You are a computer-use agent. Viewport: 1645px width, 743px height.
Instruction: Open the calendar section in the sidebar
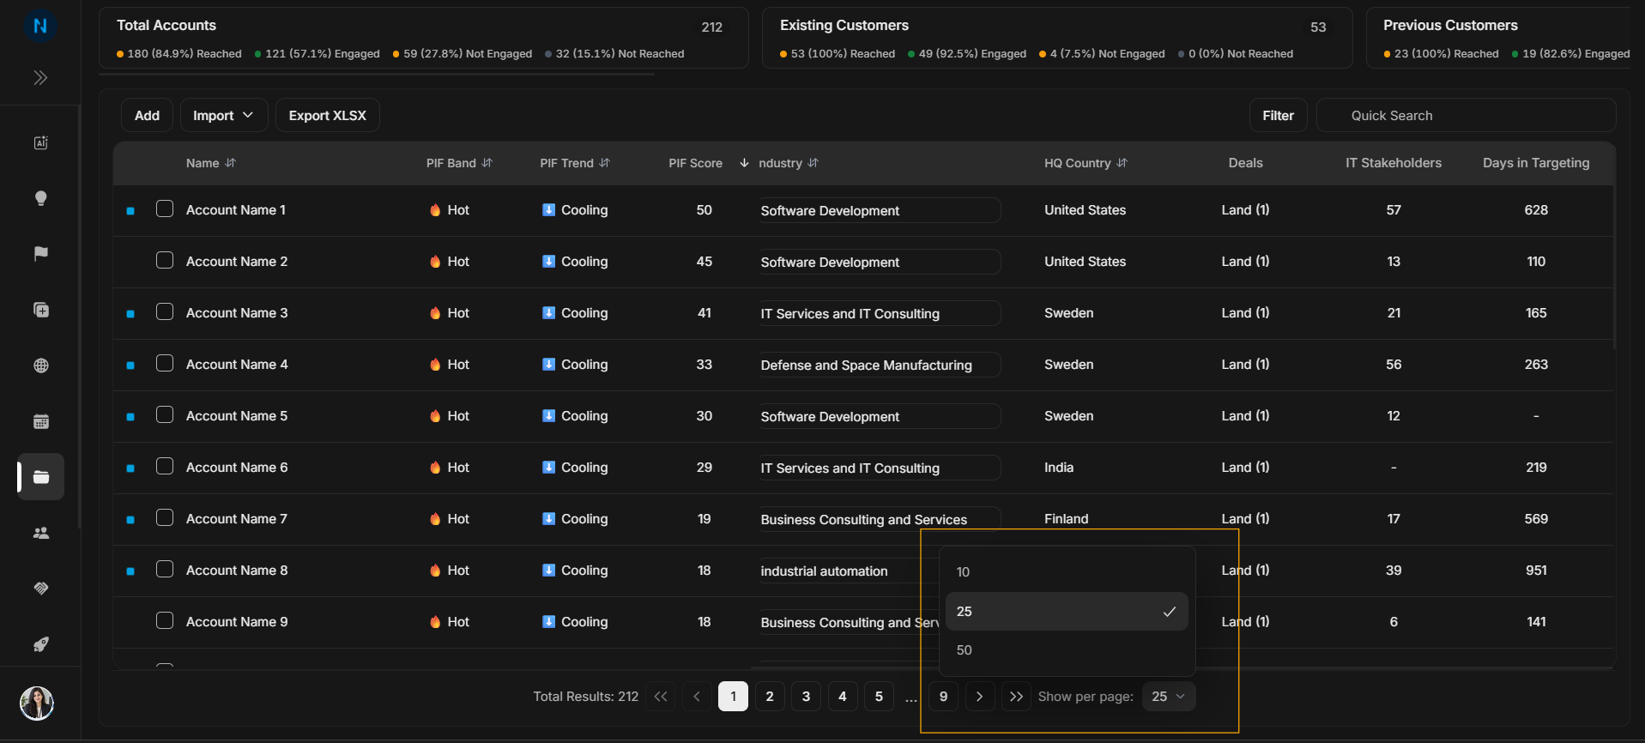pos(40,421)
